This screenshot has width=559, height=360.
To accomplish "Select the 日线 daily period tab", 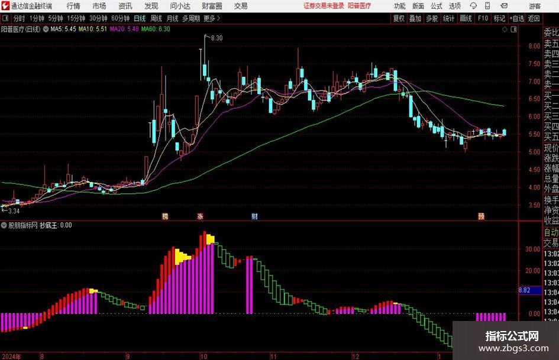I will 140,18.
